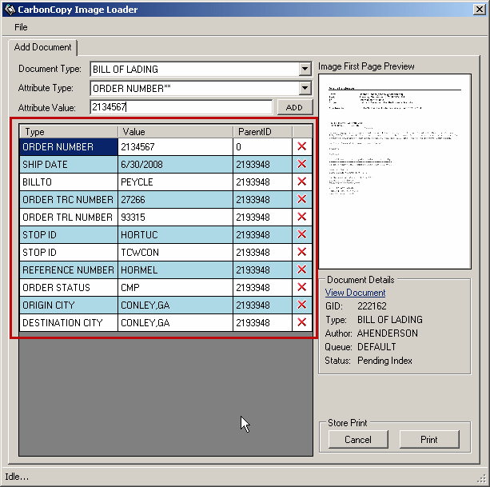Viewport: 490px width, 487px height.
Task: Delete the DESTINATION CITY row
Action: coord(301,322)
